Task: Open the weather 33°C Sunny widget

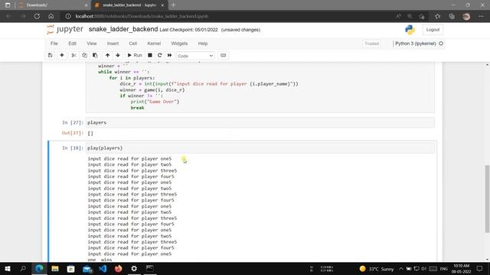Action: point(377,269)
